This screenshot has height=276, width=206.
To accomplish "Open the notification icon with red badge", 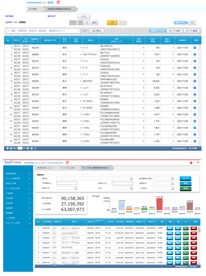I will point(191,162).
